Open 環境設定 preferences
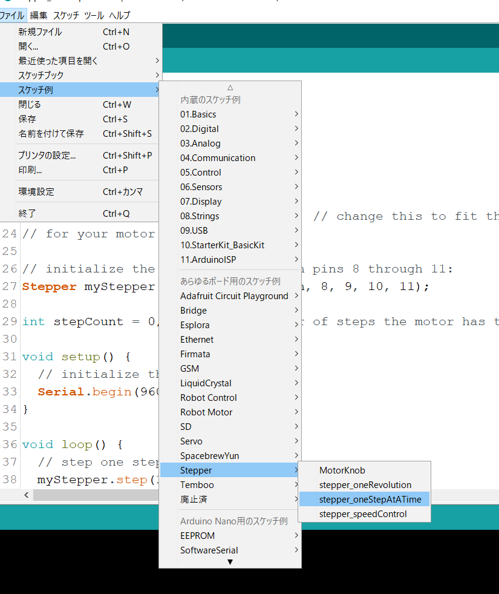The height and width of the screenshot is (594, 499). (x=79, y=192)
